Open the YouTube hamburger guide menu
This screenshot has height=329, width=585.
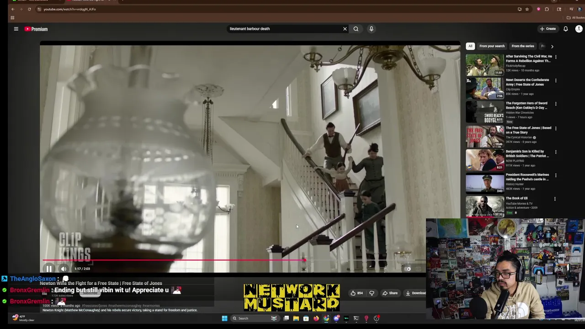(16, 29)
